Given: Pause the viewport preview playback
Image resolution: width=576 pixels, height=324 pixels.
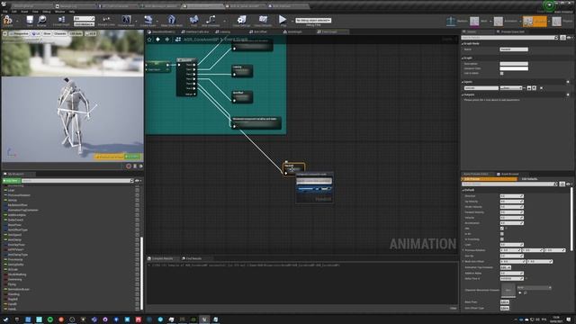Looking at the screenshot, I should point(135,166).
